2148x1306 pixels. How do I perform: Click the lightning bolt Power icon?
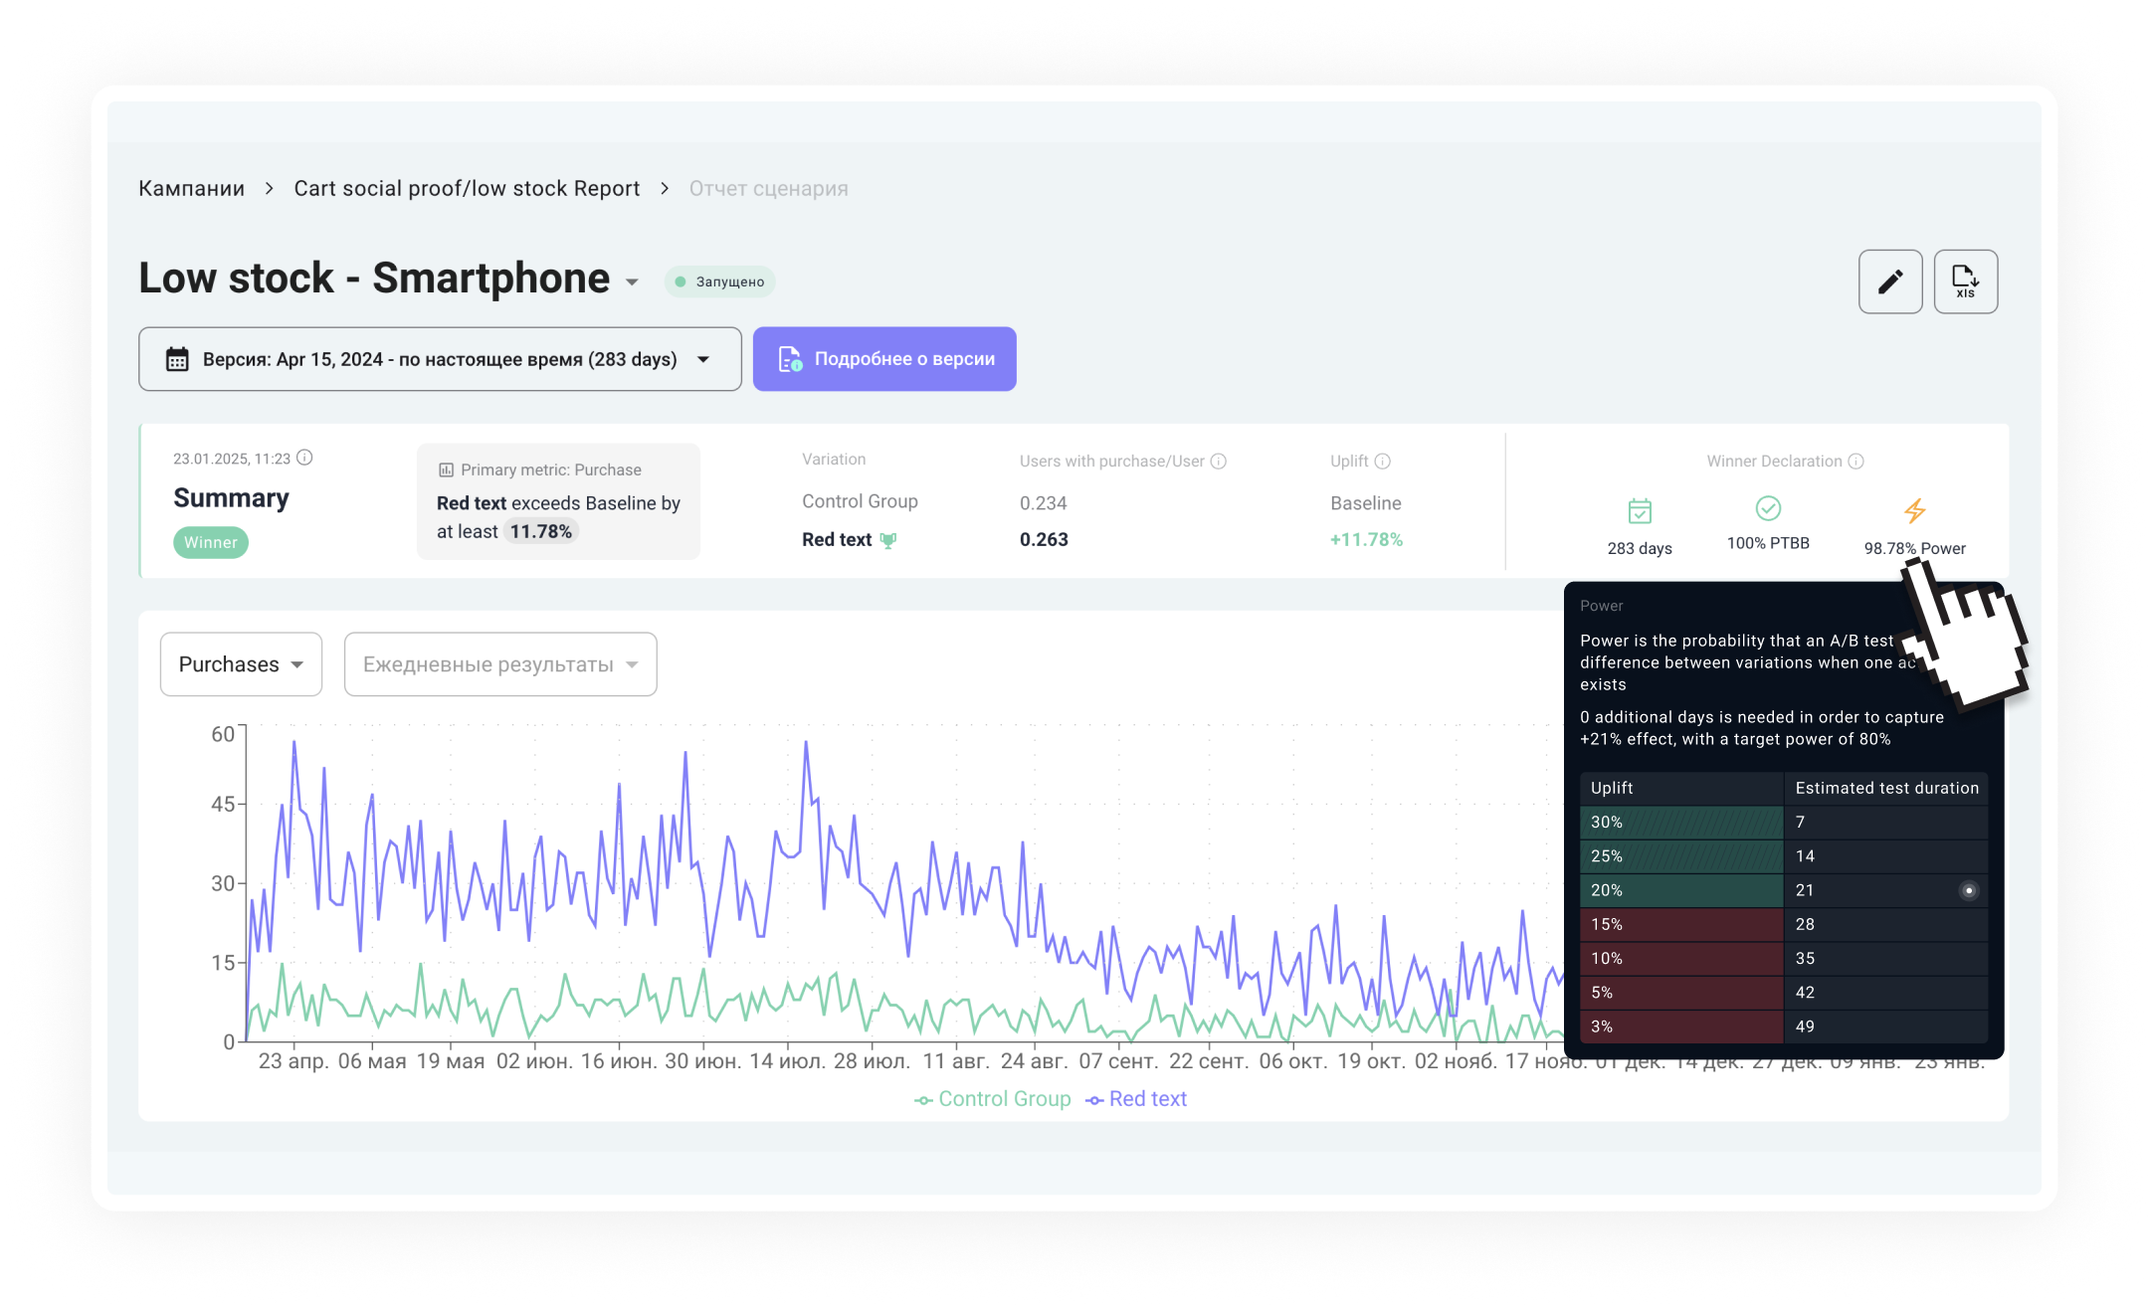1914,511
